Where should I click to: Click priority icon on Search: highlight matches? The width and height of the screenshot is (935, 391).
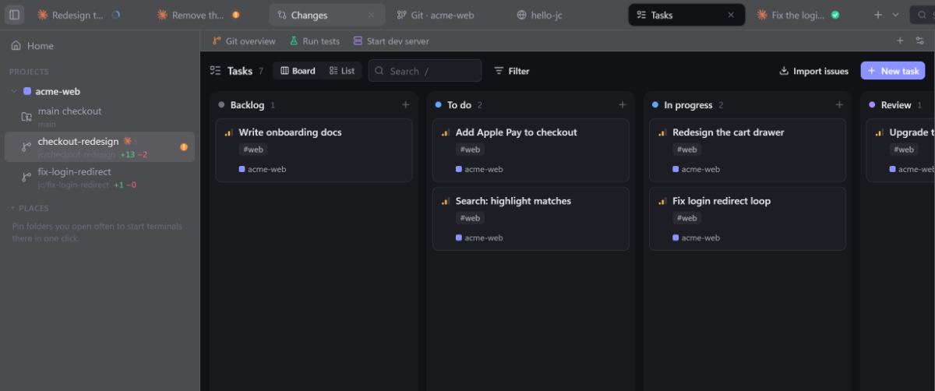tap(446, 202)
